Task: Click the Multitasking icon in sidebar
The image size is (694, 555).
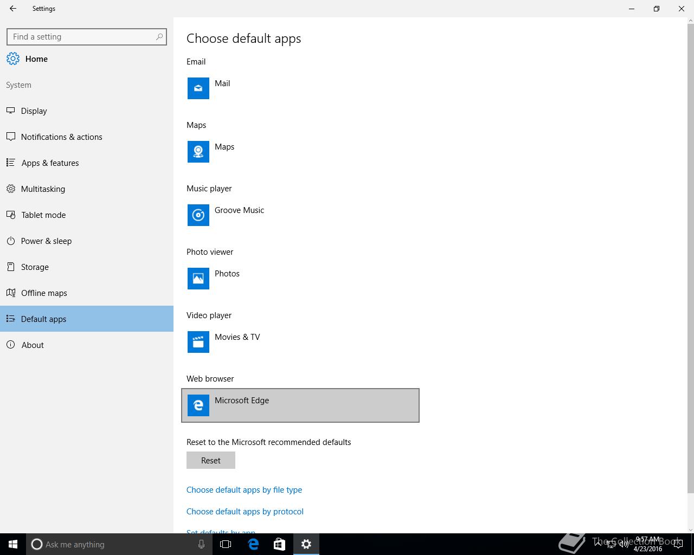Action: coord(11,189)
